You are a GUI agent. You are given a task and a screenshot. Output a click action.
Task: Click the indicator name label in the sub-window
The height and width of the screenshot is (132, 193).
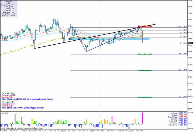pos(4,113)
